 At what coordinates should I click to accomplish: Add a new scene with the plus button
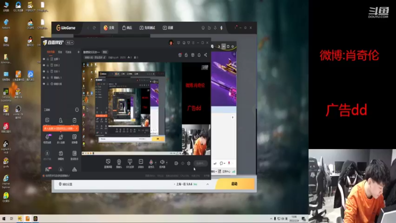[78, 52]
